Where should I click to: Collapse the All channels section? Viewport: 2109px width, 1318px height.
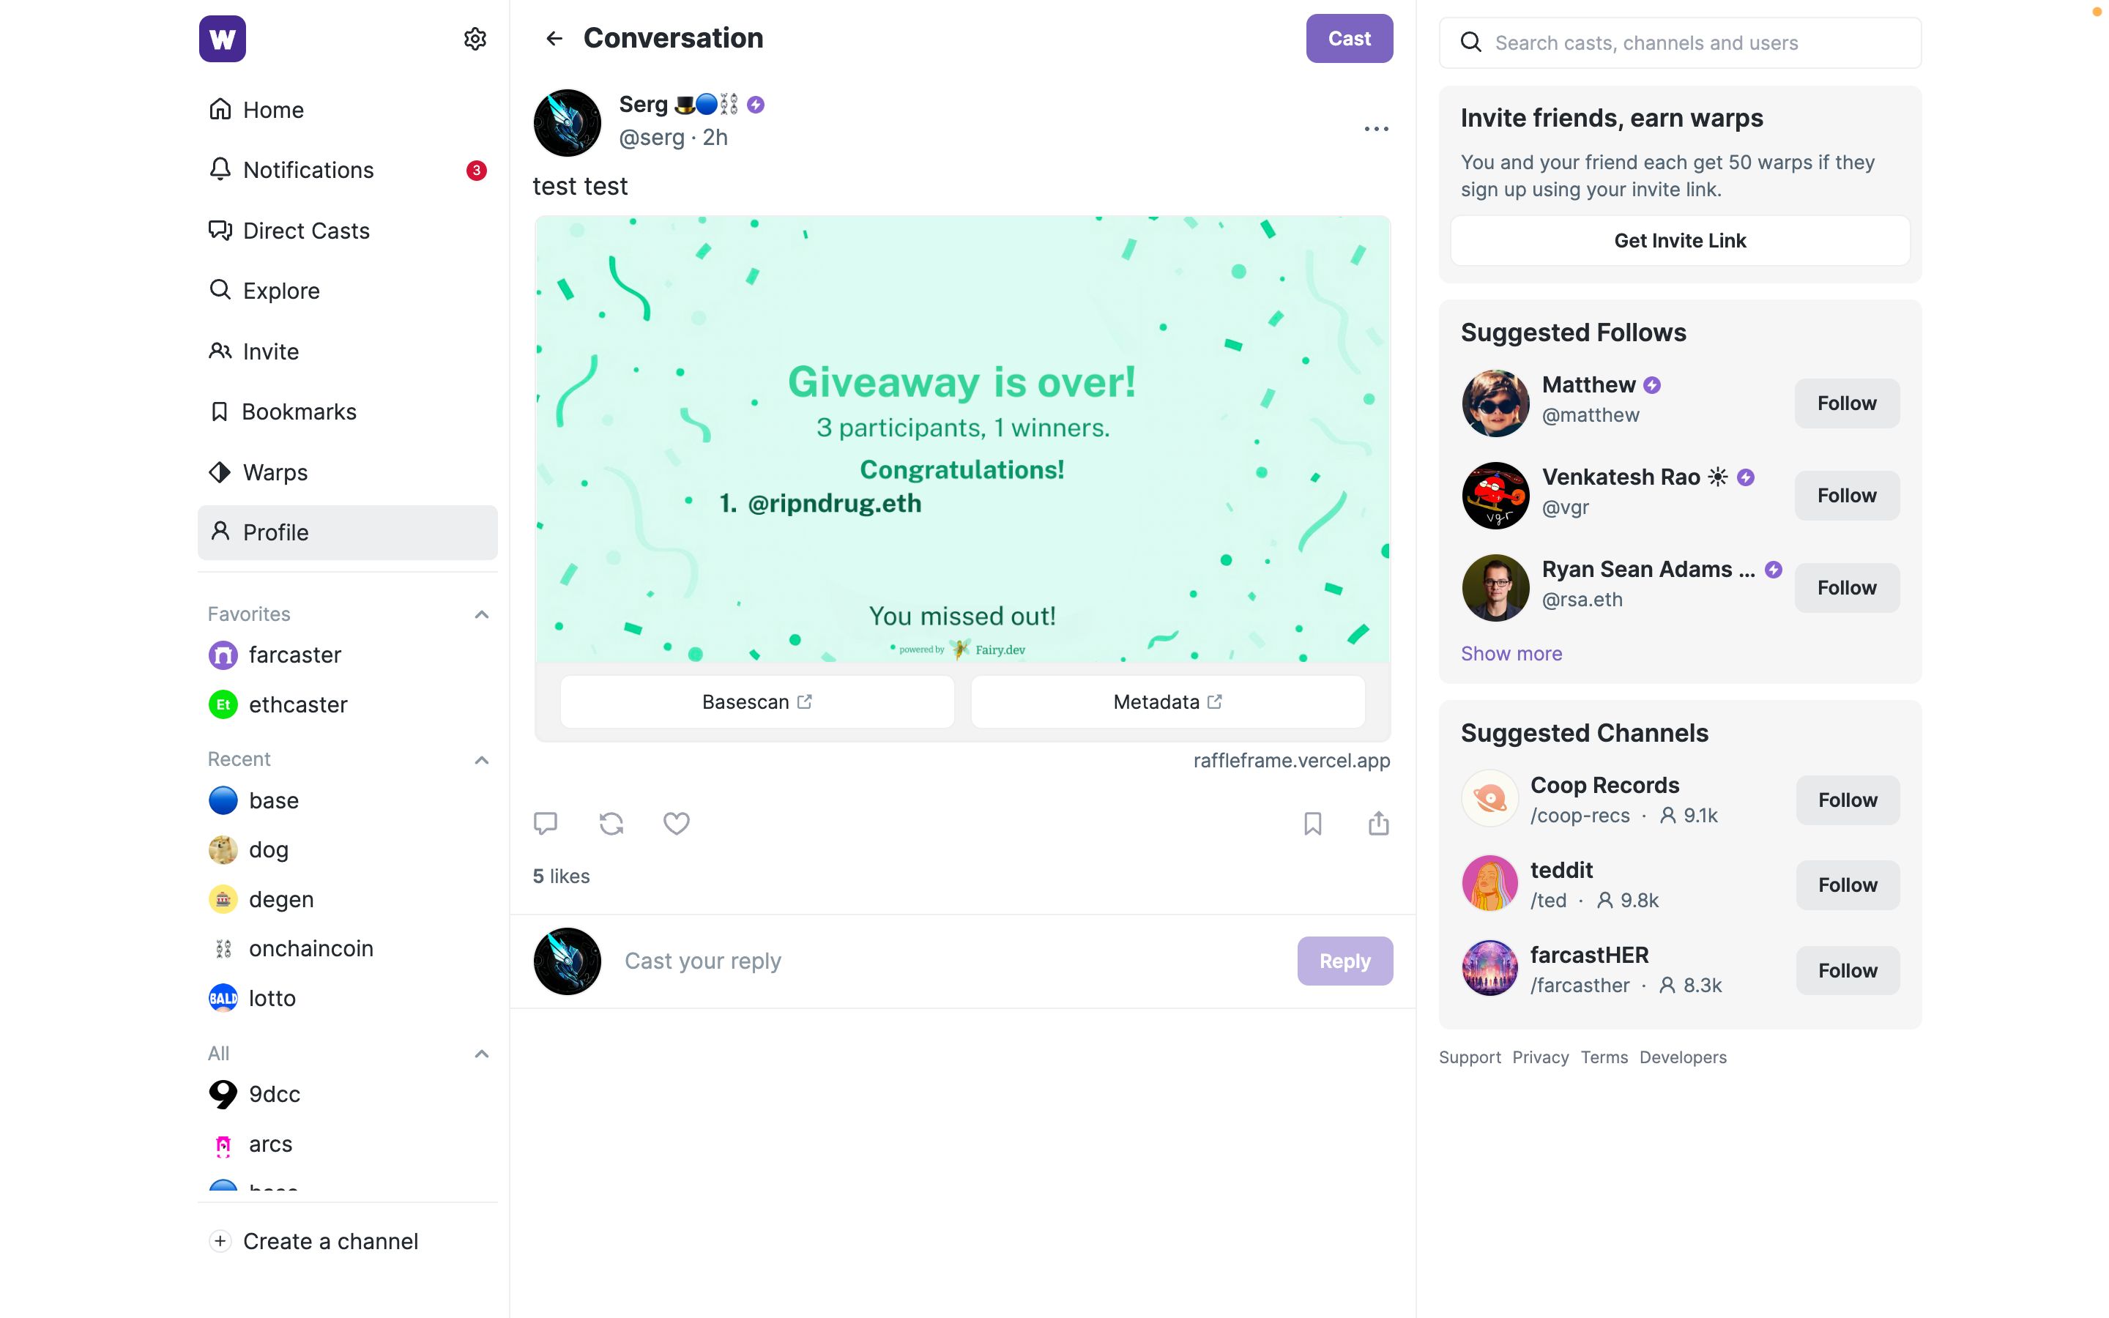(481, 1052)
